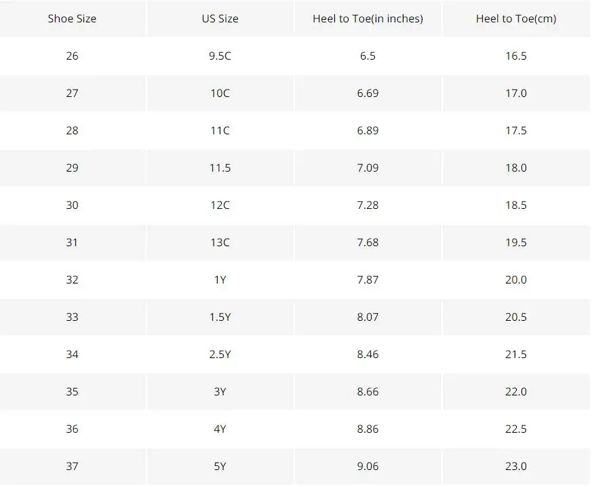Select shoe size 37 cell

click(72, 466)
